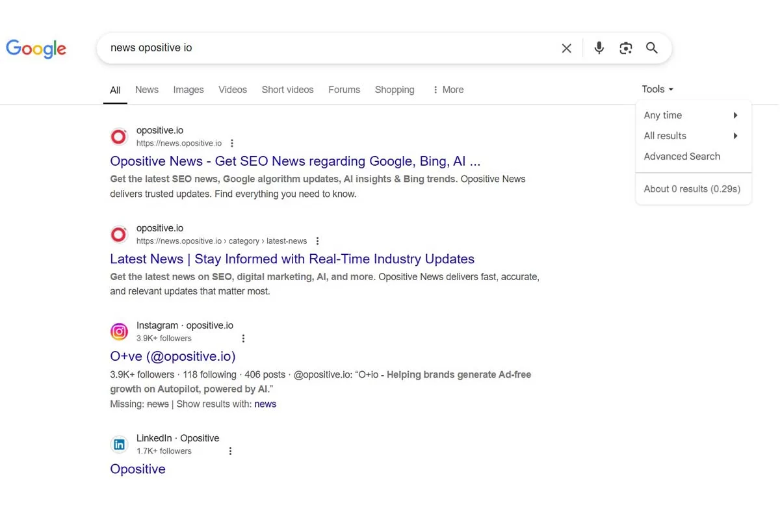Click the 'https://news.opositive.io' URL text

pos(179,144)
